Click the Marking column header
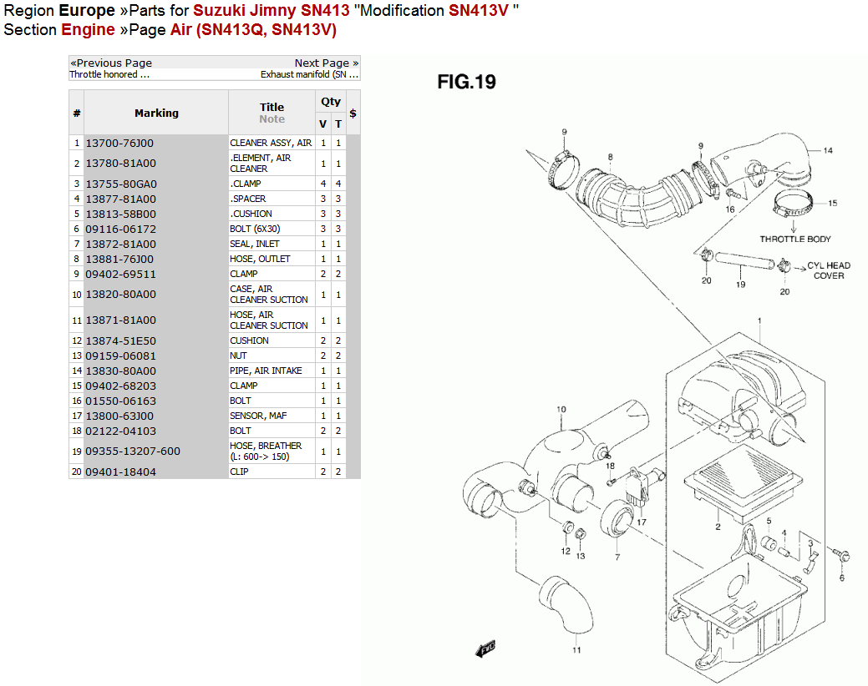The width and height of the screenshot is (868, 686). click(156, 113)
